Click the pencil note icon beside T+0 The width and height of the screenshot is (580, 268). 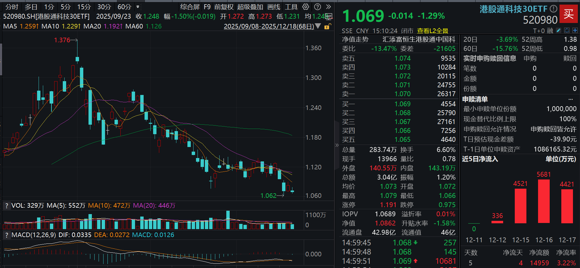tap(559, 30)
